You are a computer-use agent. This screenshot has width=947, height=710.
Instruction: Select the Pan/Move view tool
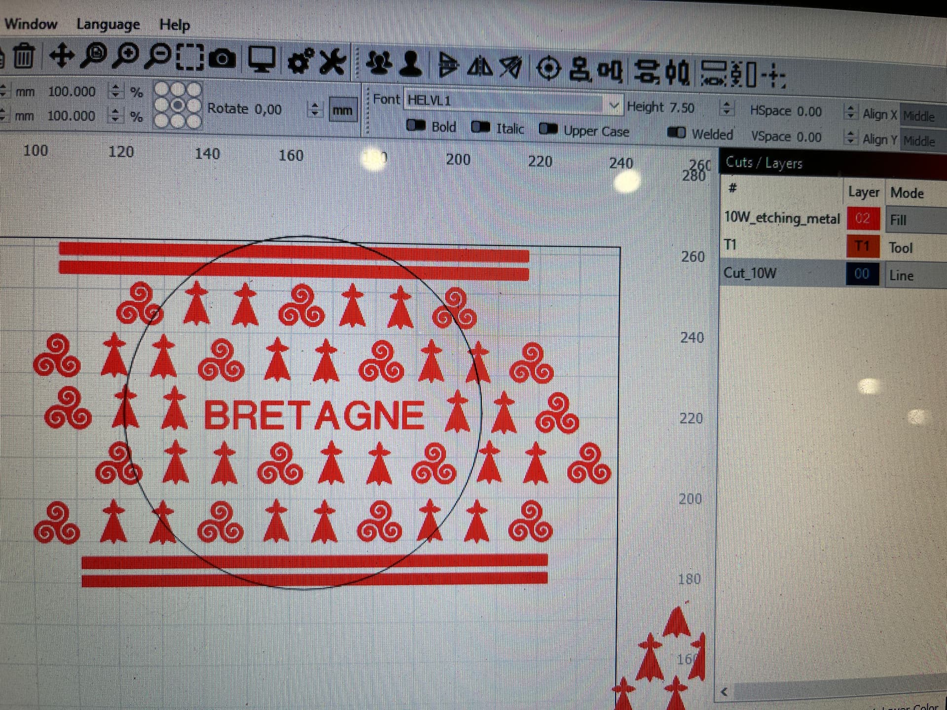[x=62, y=56]
